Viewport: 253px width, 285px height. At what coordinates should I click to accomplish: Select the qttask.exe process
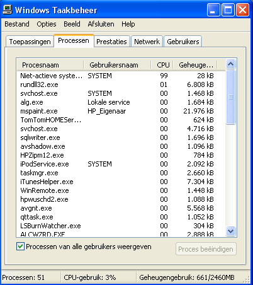(x=121, y=217)
